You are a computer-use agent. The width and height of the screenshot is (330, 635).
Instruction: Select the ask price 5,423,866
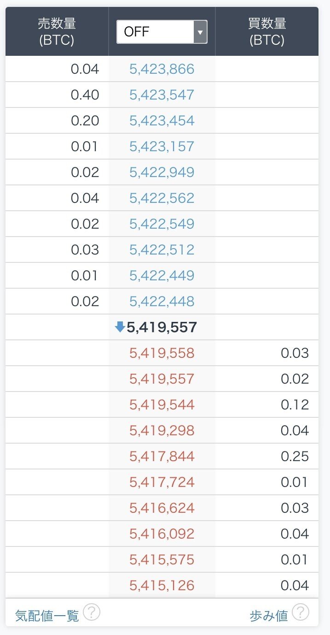coord(161,68)
